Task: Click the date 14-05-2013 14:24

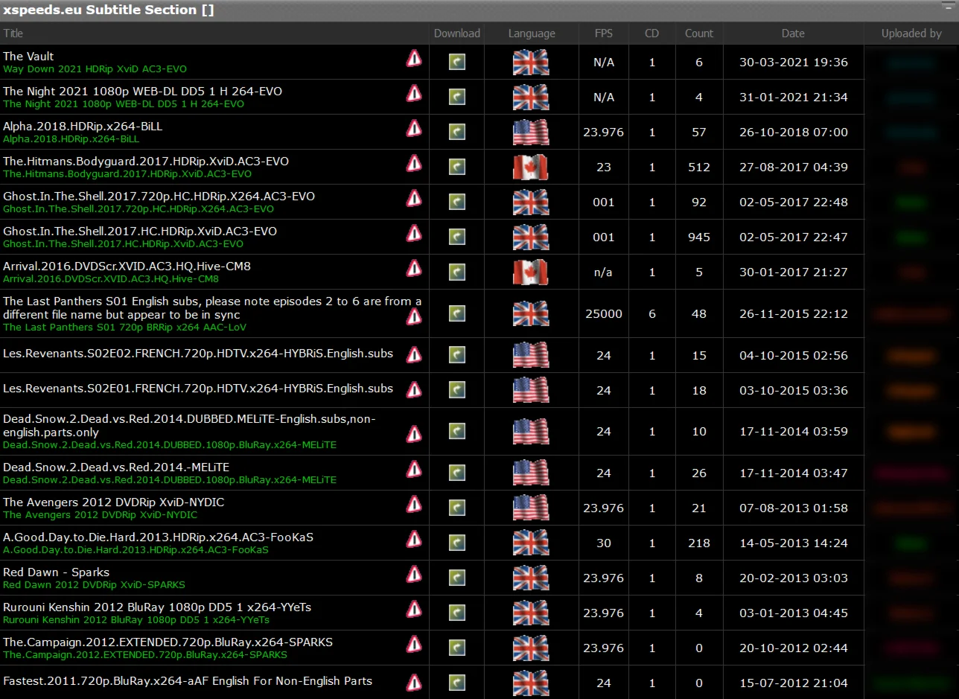Action: pyautogui.click(x=793, y=543)
